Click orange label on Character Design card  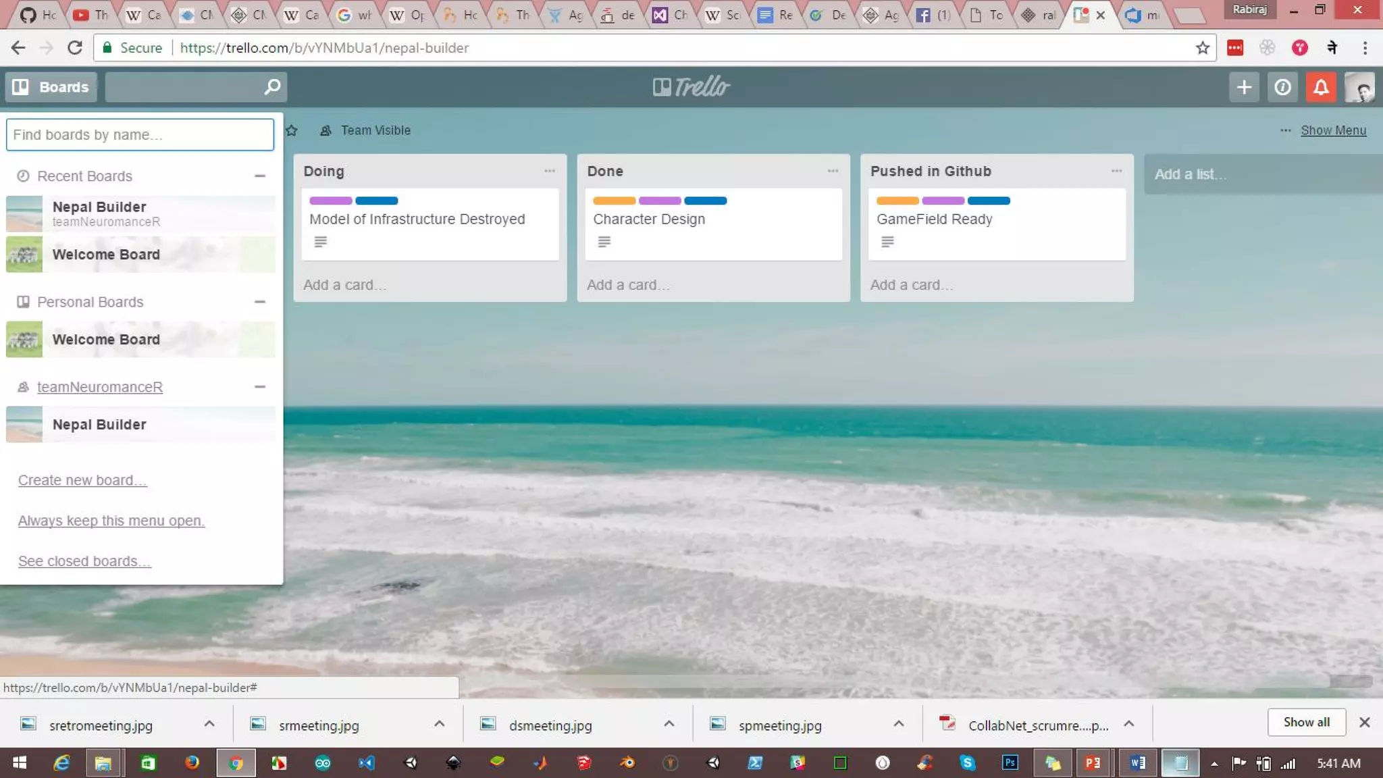614,201
